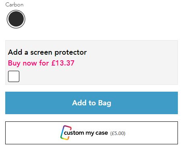Click the blue Add to Bag bar
The height and width of the screenshot is (158, 192).
tap(91, 103)
